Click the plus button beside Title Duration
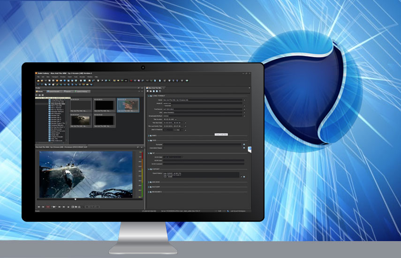Viewport: 401px width, 258px height. tap(176, 120)
